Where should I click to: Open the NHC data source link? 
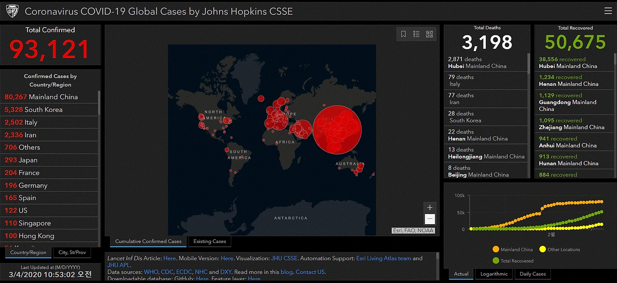click(201, 272)
